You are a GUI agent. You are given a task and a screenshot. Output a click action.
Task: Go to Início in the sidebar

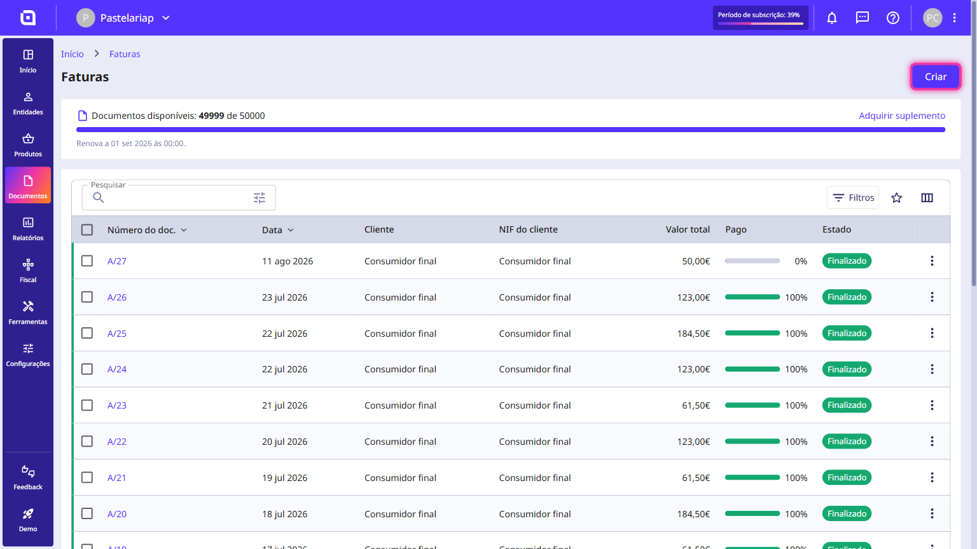(x=28, y=61)
